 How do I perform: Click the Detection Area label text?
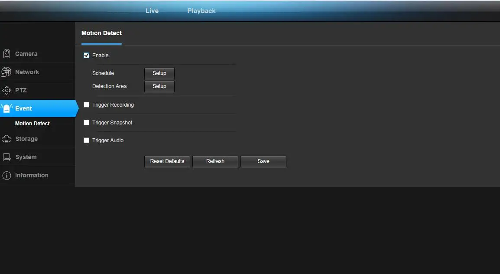(109, 86)
